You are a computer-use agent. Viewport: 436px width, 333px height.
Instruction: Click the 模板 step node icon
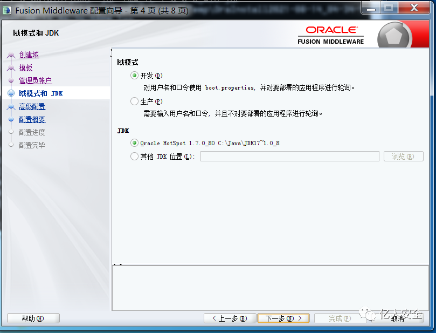(11, 67)
